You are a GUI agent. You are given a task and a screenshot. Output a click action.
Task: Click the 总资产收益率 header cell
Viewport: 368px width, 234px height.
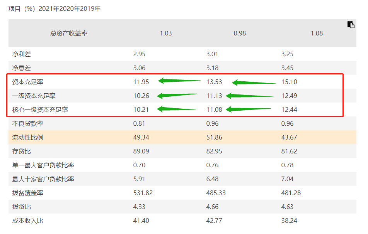pos(69,34)
